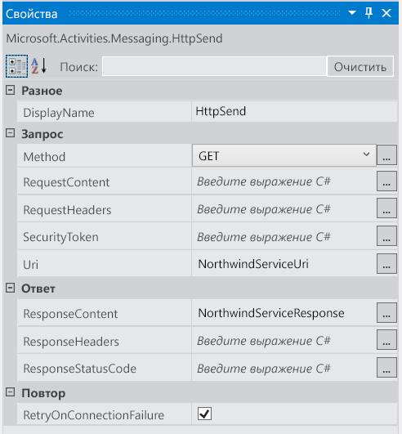Collapse the Повтор category
The width and height of the screenshot is (402, 434).
point(11,392)
